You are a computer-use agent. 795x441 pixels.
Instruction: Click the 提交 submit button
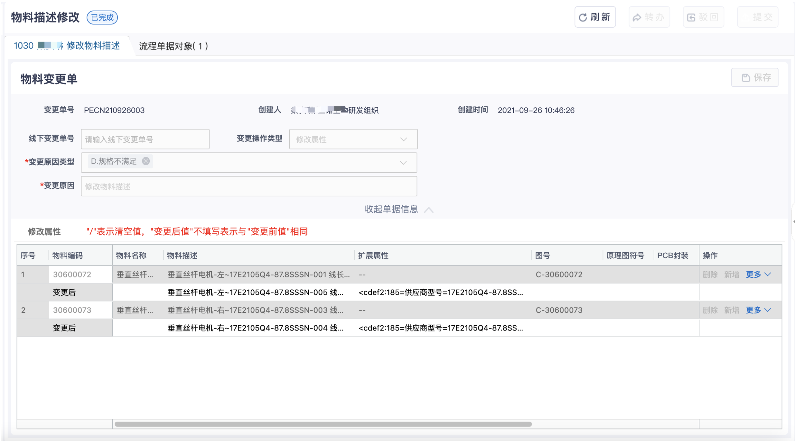[x=757, y=17]
